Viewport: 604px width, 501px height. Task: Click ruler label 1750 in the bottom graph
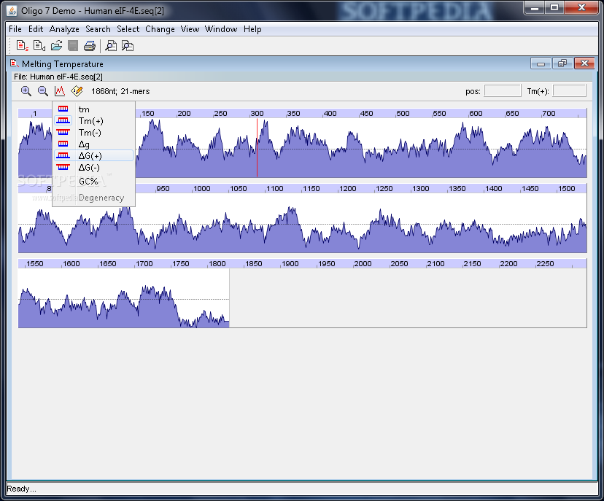coord(181,264)
